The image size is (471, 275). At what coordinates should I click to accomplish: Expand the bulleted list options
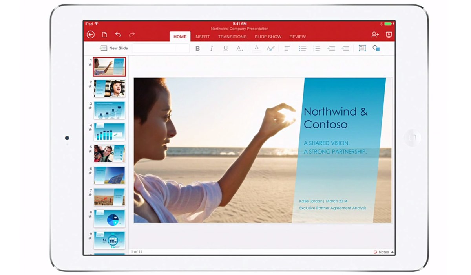tap(302, 48)
